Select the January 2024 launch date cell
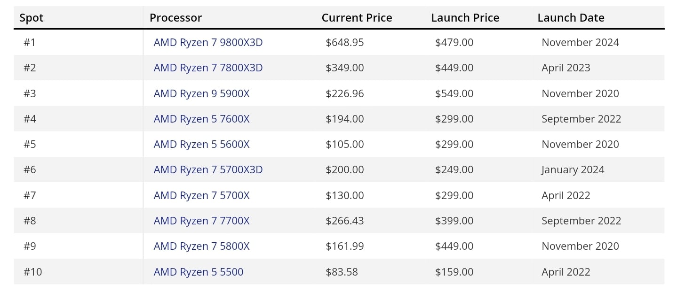The height and width of the screenshot is (292, 677). coord(573,169)
